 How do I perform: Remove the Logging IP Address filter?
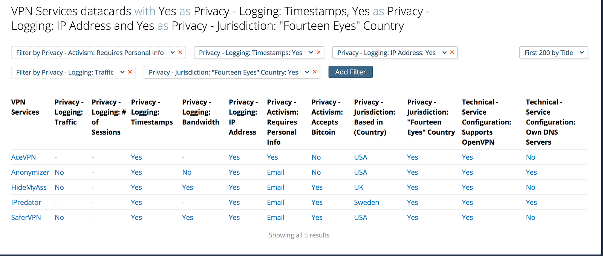(x=452, y=52)
